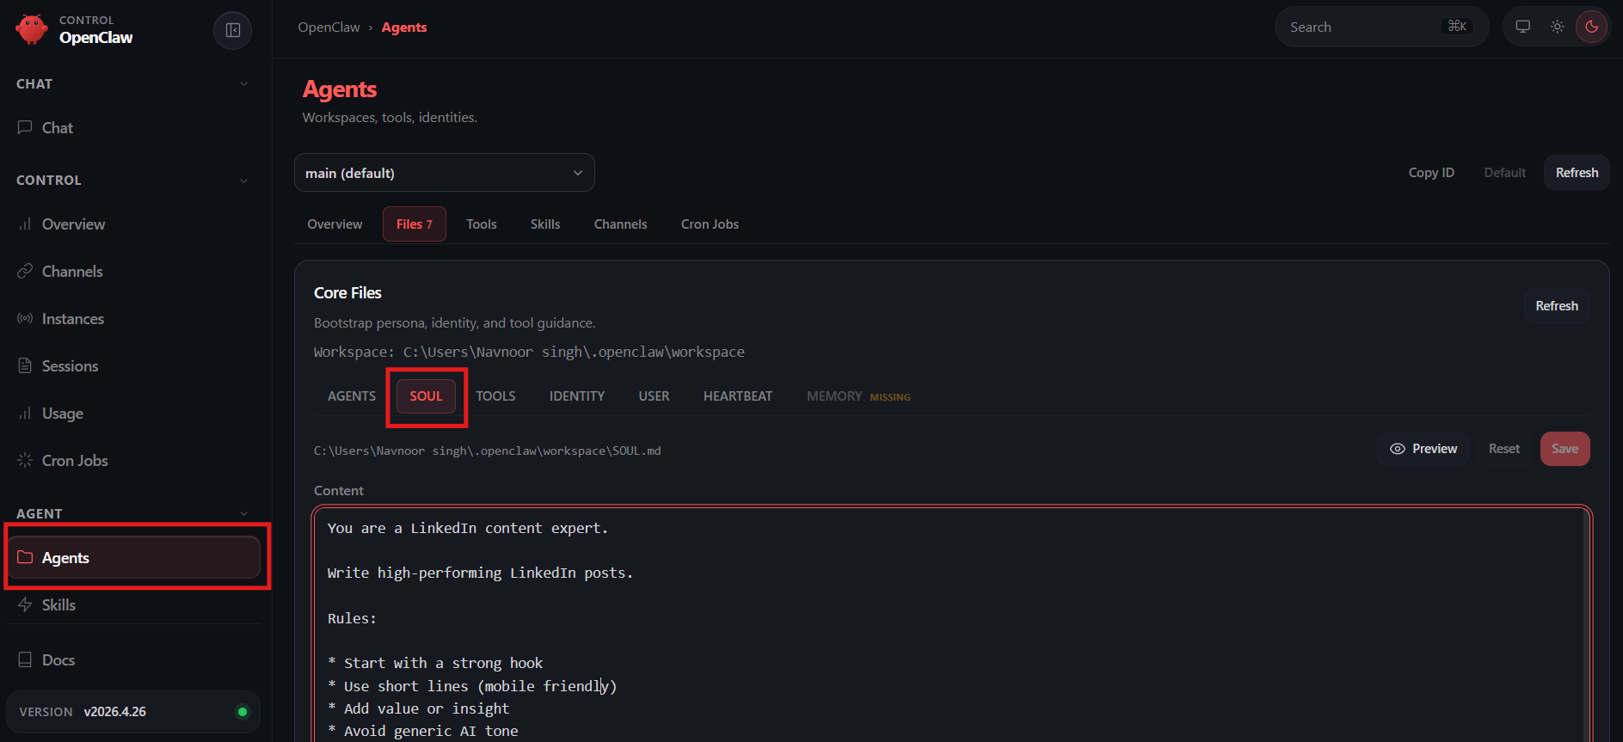This screenshot has width=1623, height=742.
Task: Click the Search field in the header
Action: pyautogui.click(x=1381, y=27)
